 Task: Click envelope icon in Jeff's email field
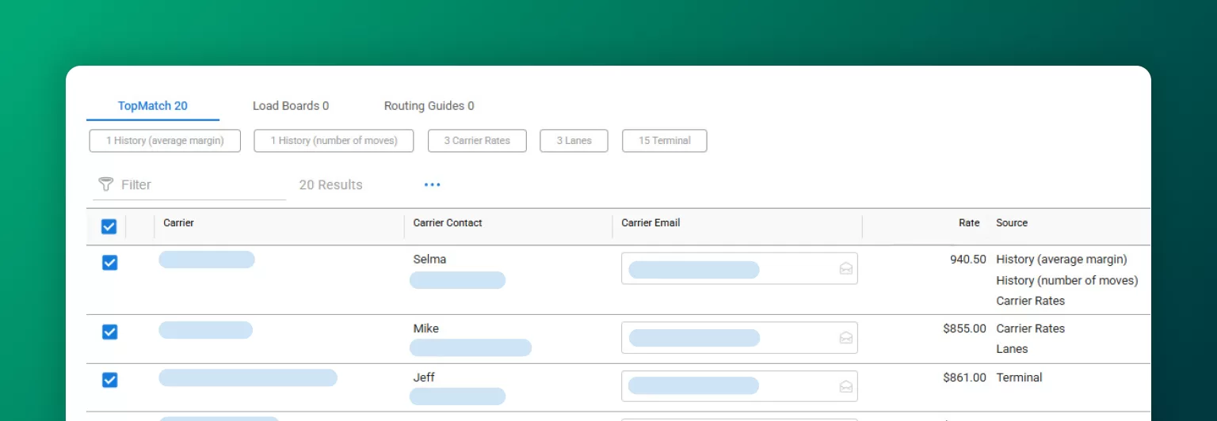click(845, 386)
